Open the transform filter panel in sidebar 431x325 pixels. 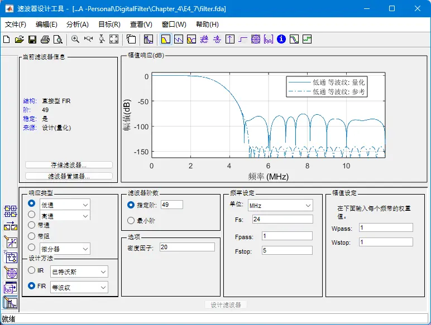11,226
